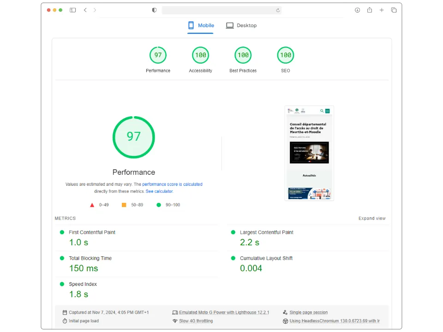Open the performance score is calculated link
The height and width of the screenshot is (332, 443).
click(172, 184)
